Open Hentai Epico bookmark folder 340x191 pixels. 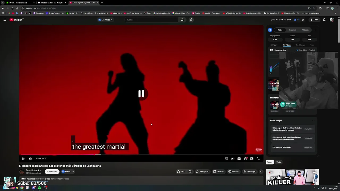[x=87, y=13]
